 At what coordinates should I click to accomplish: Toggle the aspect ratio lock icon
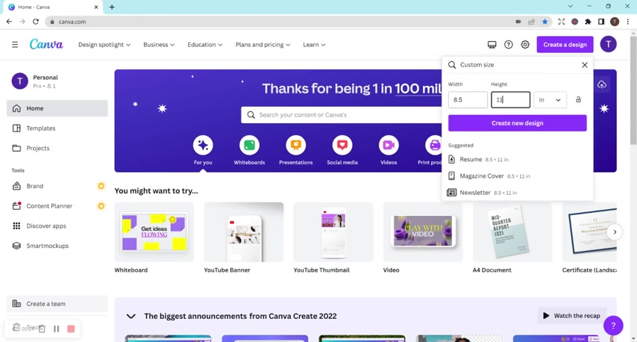578,99
